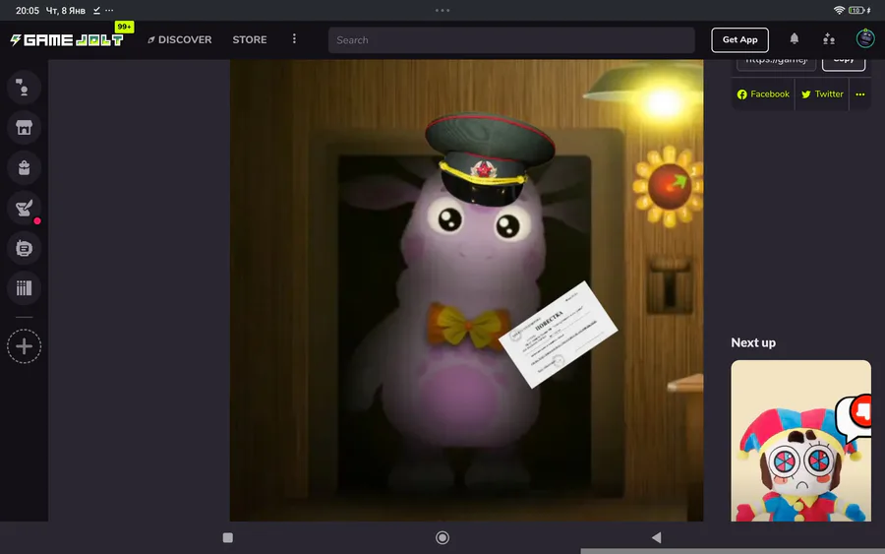Tap the Android recent apps square

(228, 537)
